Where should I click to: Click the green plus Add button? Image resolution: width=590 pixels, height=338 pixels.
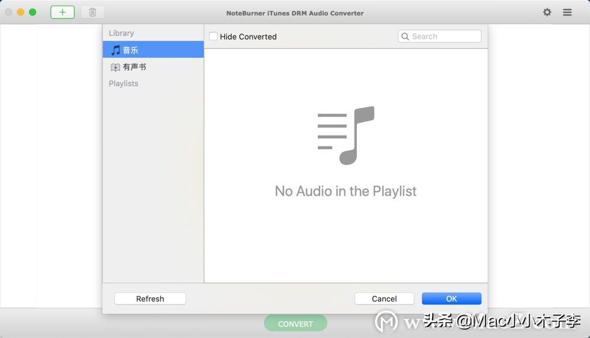coord(62,13)
